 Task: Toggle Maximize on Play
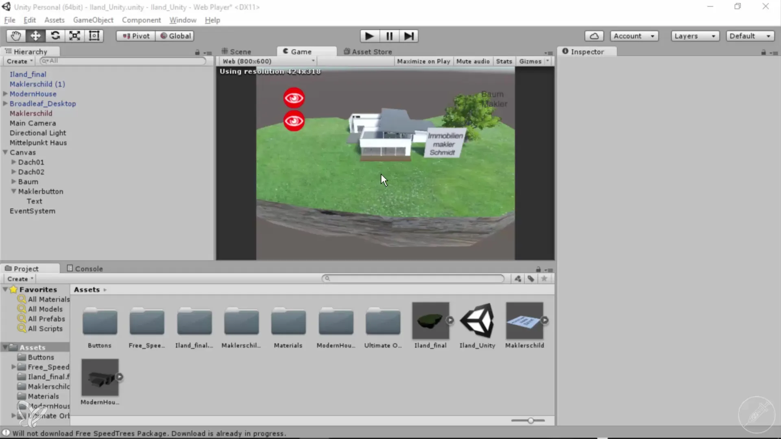pos(423,61)
